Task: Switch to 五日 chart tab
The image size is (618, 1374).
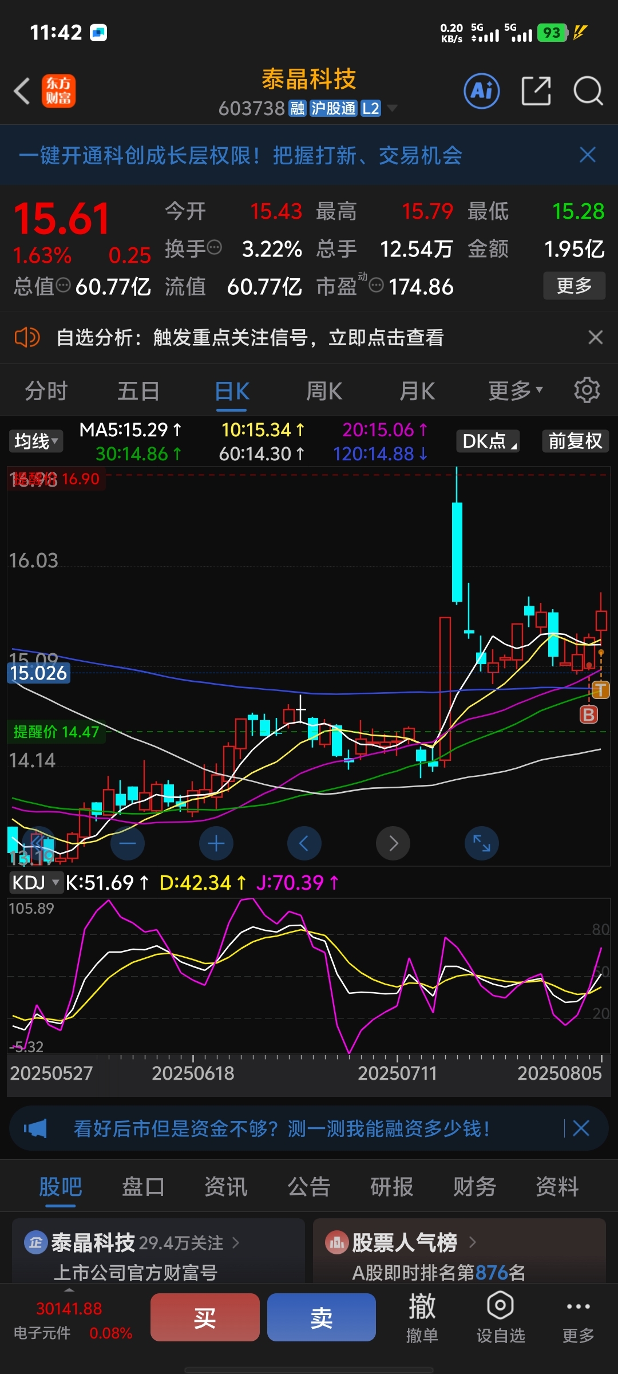Action: pos(138,391)
